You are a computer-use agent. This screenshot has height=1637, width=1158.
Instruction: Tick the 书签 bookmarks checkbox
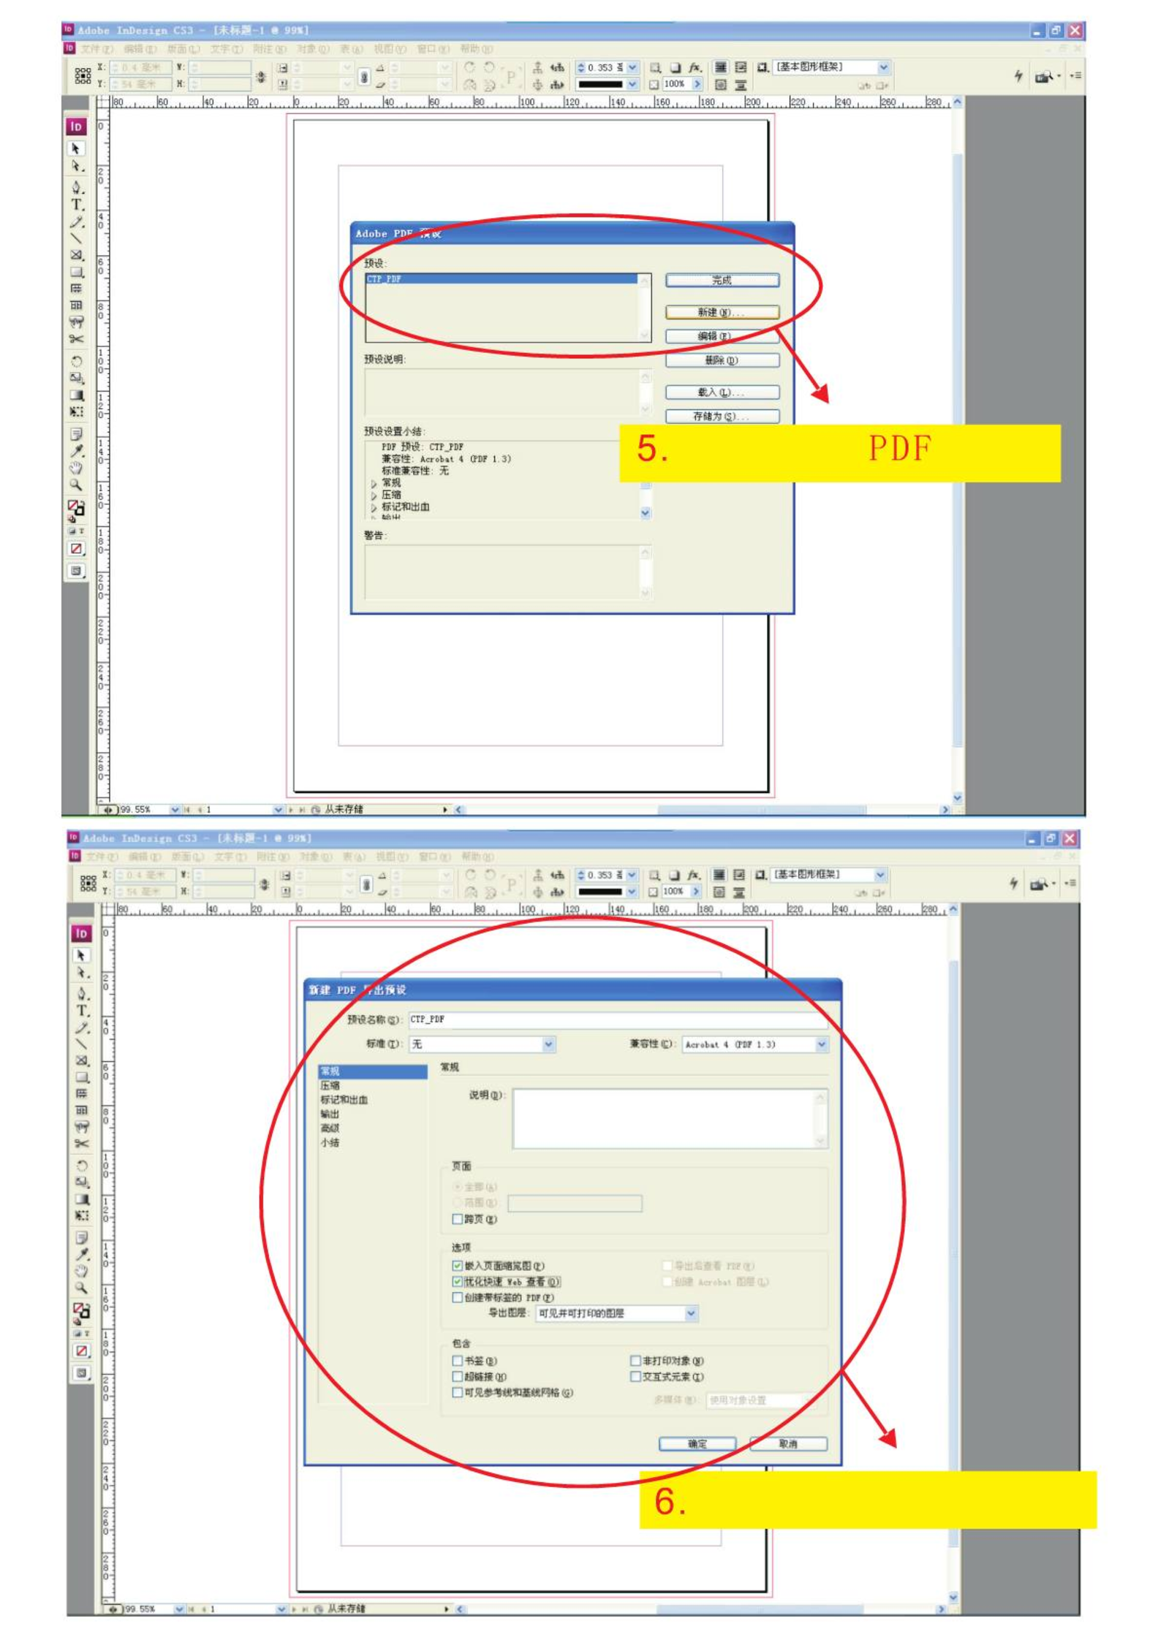tap(457, 1361)
